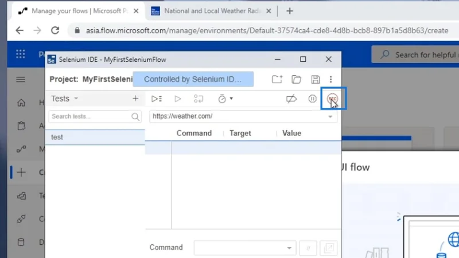The width and height of the screenshot is (459, 258).
Task: Go forward in browser
Action: [x=37, y=30]
